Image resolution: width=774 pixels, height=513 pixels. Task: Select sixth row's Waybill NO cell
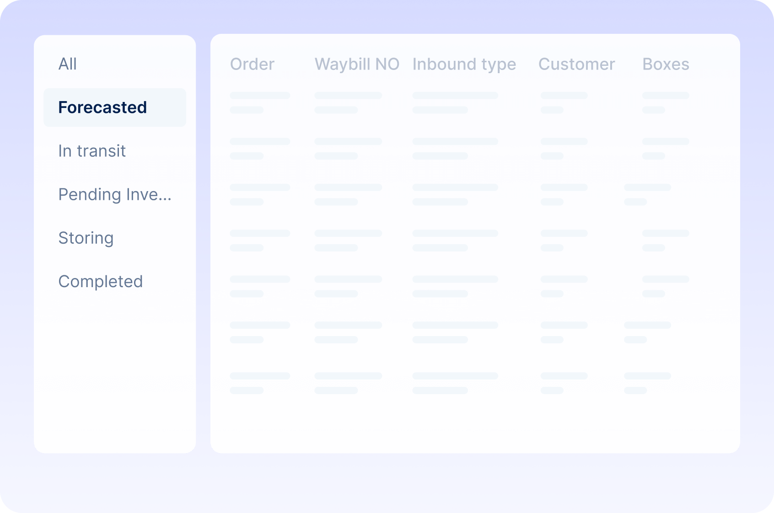pos(348,332)
